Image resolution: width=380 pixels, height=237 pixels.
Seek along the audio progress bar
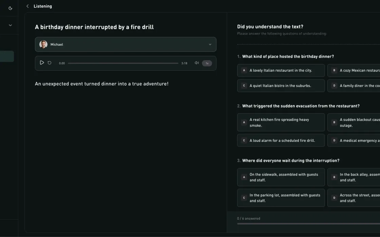123,63
